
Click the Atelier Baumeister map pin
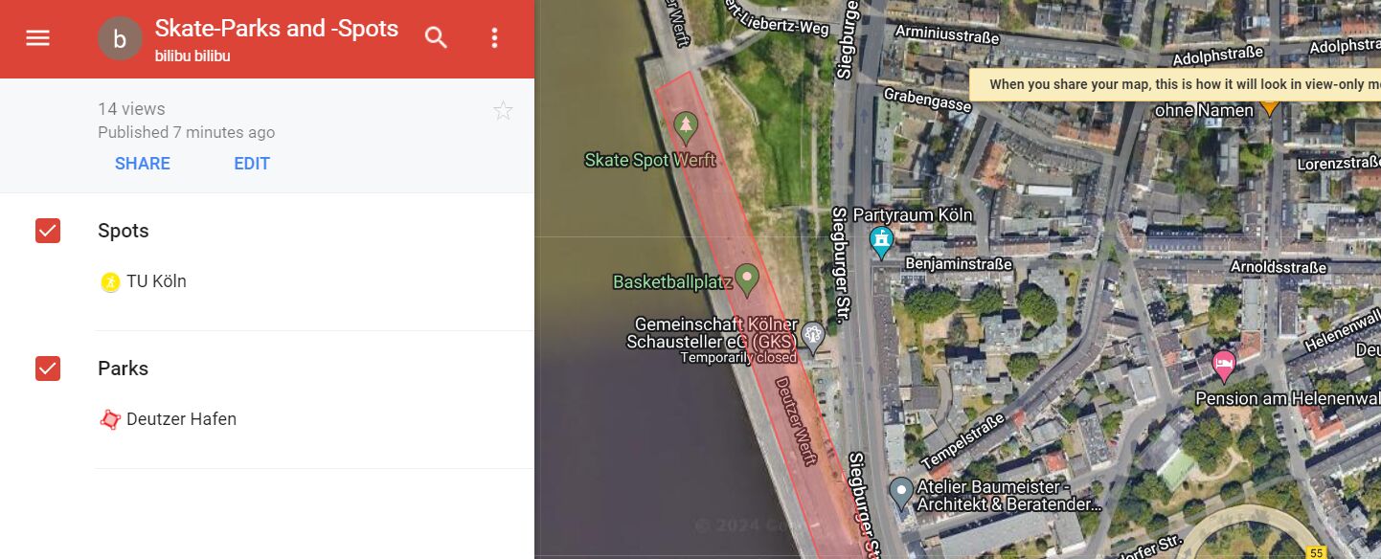[x=900, y=493]
